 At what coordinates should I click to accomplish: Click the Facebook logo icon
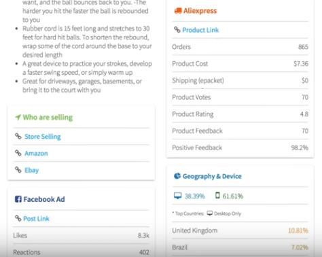pos(18,199)
